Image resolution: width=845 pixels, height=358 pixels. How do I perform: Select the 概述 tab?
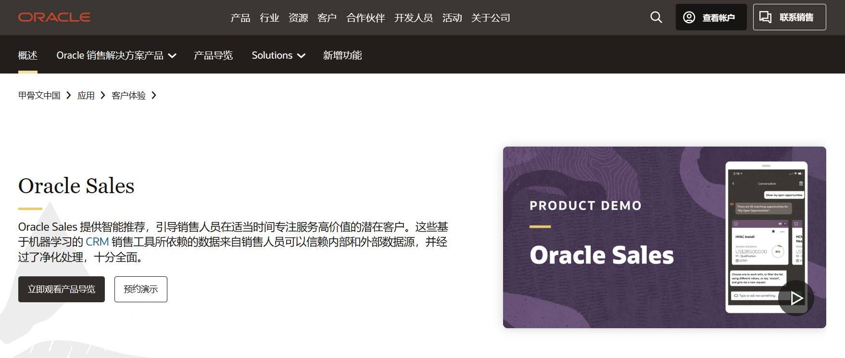pyautogui.click(x=28, y=55)
